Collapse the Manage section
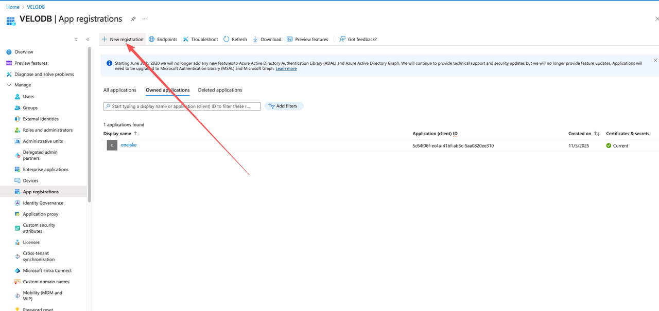 coord(9,85)
